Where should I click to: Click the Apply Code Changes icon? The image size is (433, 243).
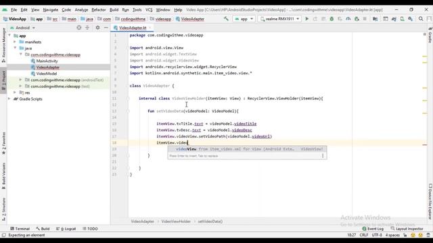point(323,19)
